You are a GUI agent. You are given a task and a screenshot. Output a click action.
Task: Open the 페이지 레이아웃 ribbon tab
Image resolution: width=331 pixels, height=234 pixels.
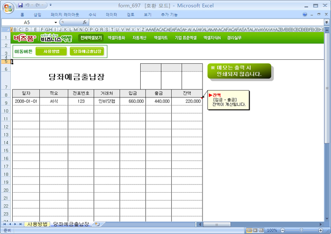point(65,15)
